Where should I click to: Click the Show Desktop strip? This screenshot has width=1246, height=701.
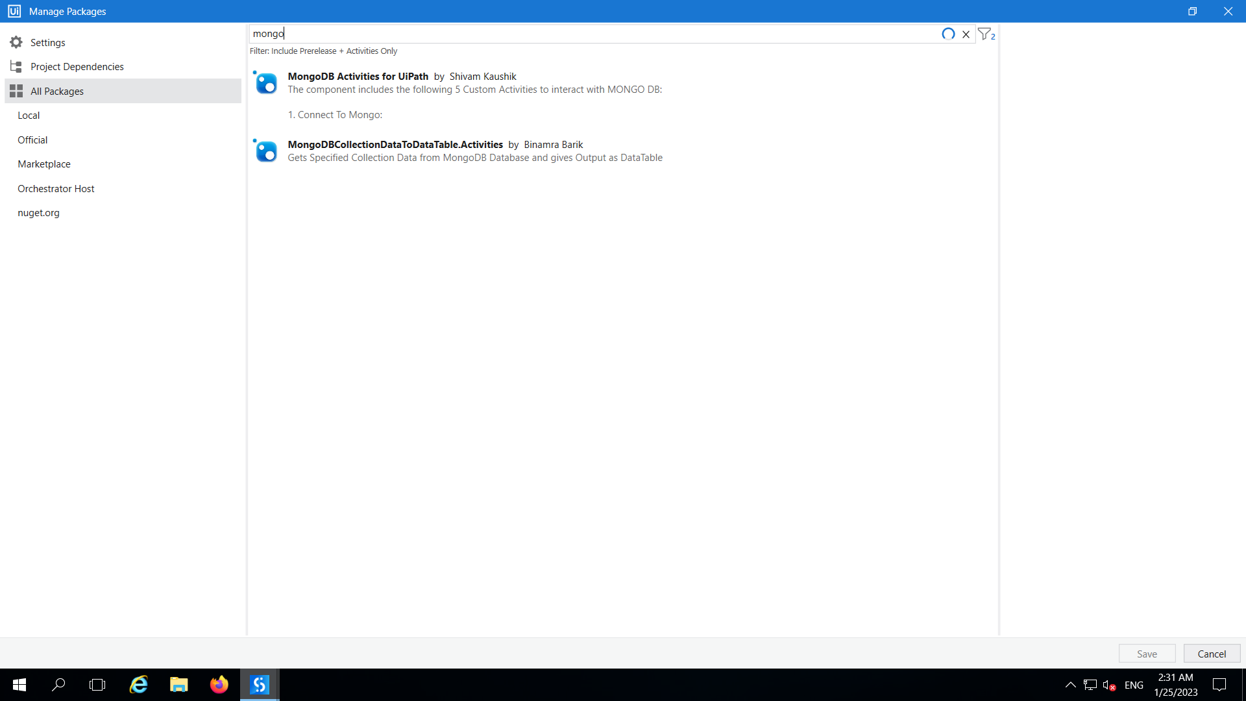coord(1243,685)
